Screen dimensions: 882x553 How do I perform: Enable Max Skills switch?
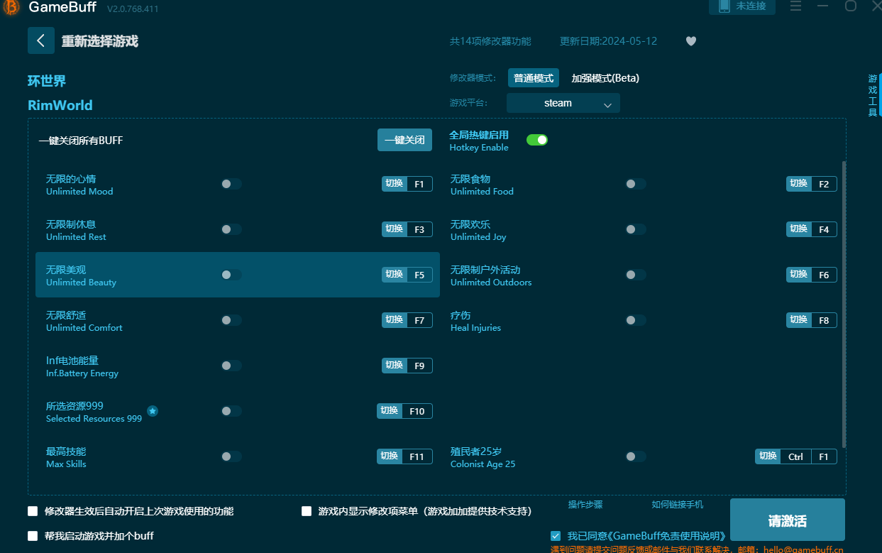click(231, 456)
